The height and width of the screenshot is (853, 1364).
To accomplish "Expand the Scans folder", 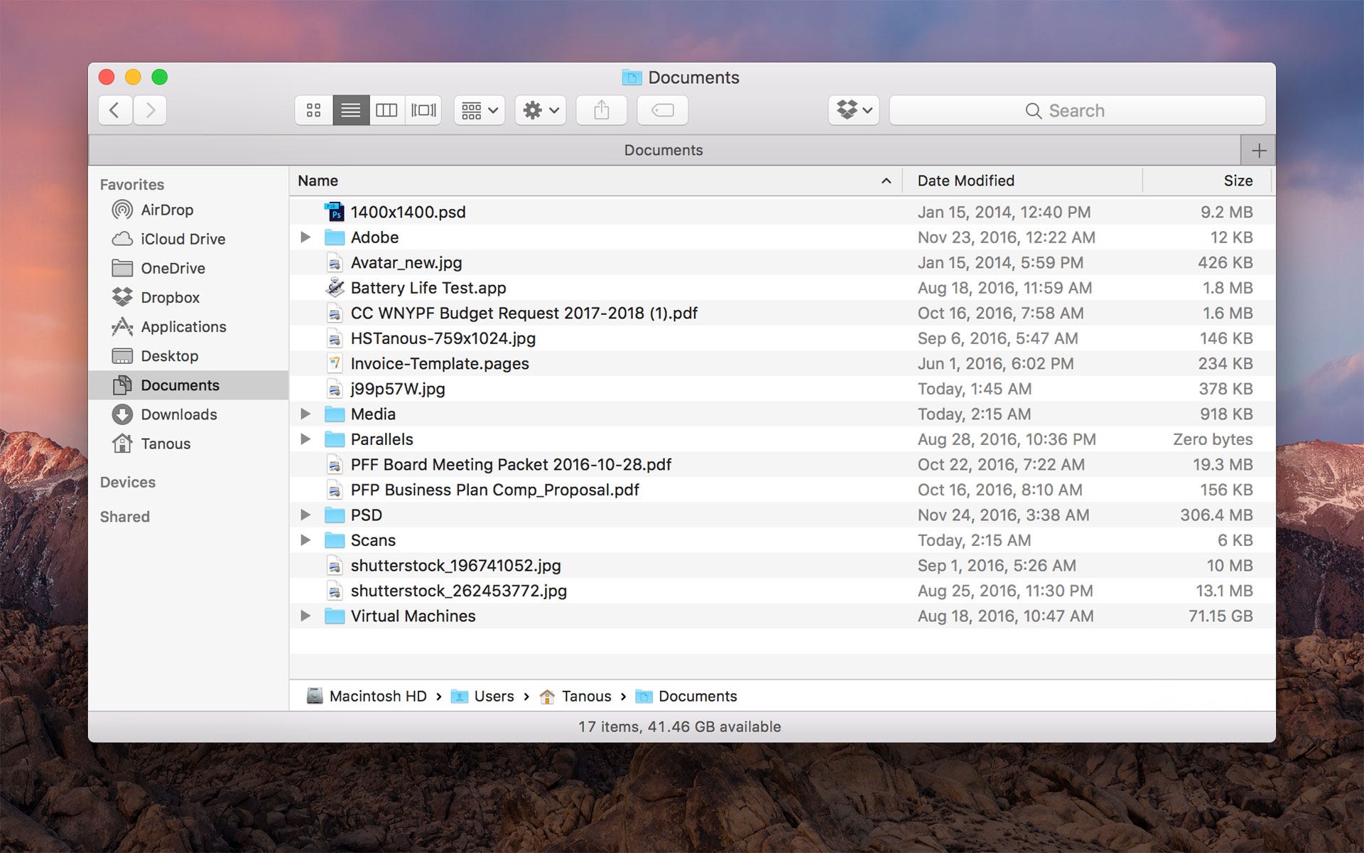I will point(305,540).
